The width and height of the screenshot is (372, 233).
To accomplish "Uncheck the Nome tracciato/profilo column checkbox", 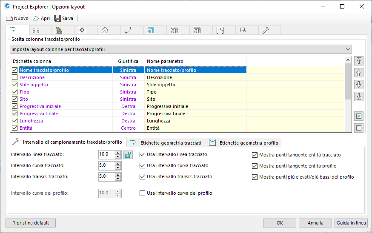I will [15, 70].
